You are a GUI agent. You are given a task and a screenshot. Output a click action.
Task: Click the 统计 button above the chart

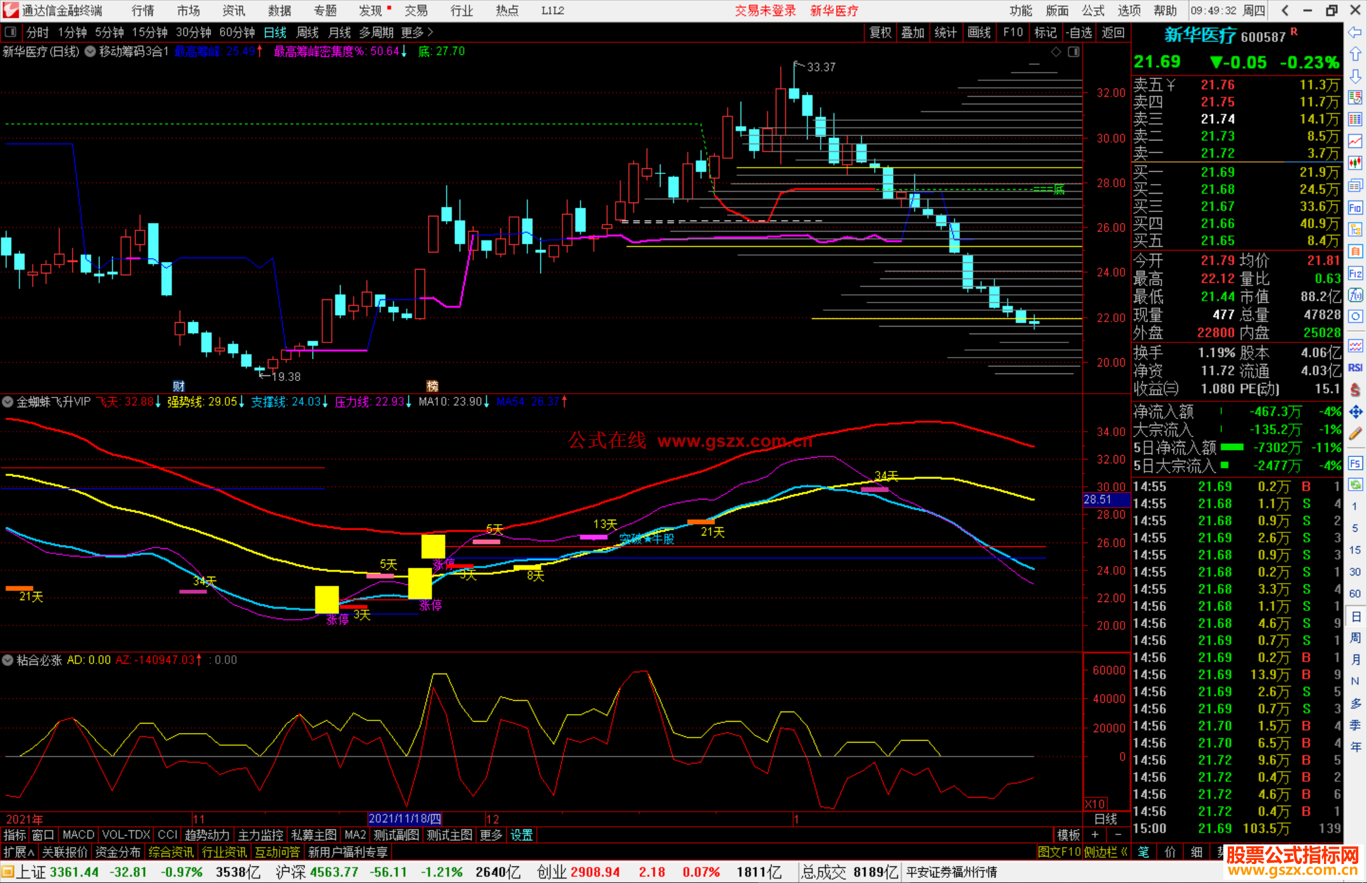pyautogui.click(x=946, y=32)
